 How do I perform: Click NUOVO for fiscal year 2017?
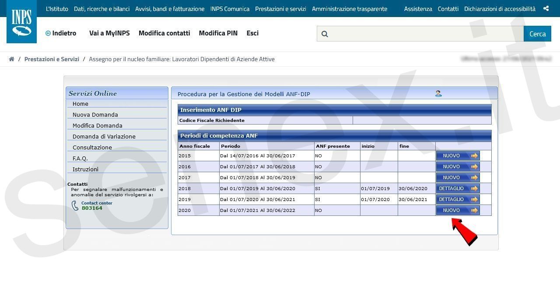458,177
